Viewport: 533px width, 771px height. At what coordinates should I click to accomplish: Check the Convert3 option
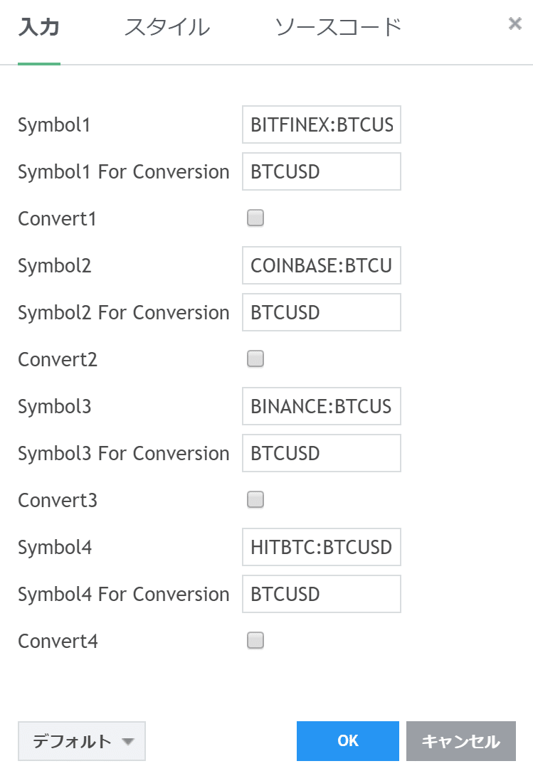pyautogui.click(x=255, y=500)
